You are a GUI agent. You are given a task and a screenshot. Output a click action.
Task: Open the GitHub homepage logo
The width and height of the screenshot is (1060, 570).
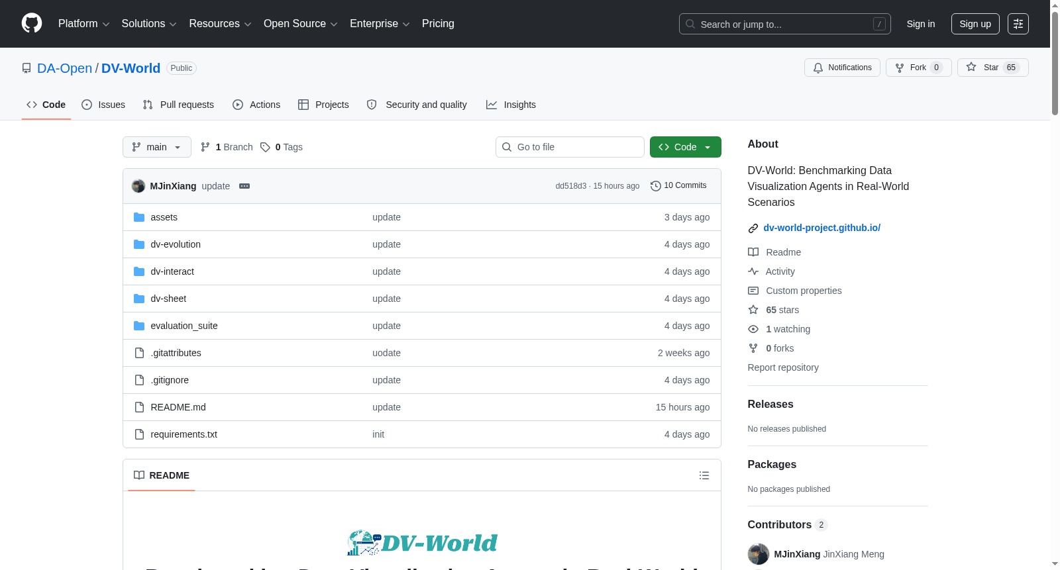(32, 23)
